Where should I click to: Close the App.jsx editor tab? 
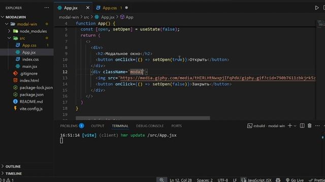(88, 8)
